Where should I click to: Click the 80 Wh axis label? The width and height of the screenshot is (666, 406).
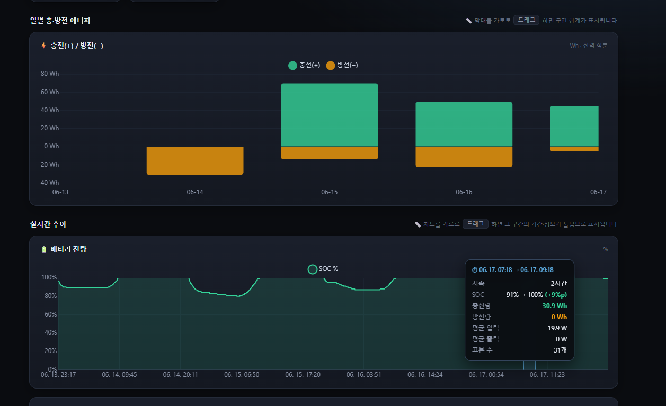50,74
